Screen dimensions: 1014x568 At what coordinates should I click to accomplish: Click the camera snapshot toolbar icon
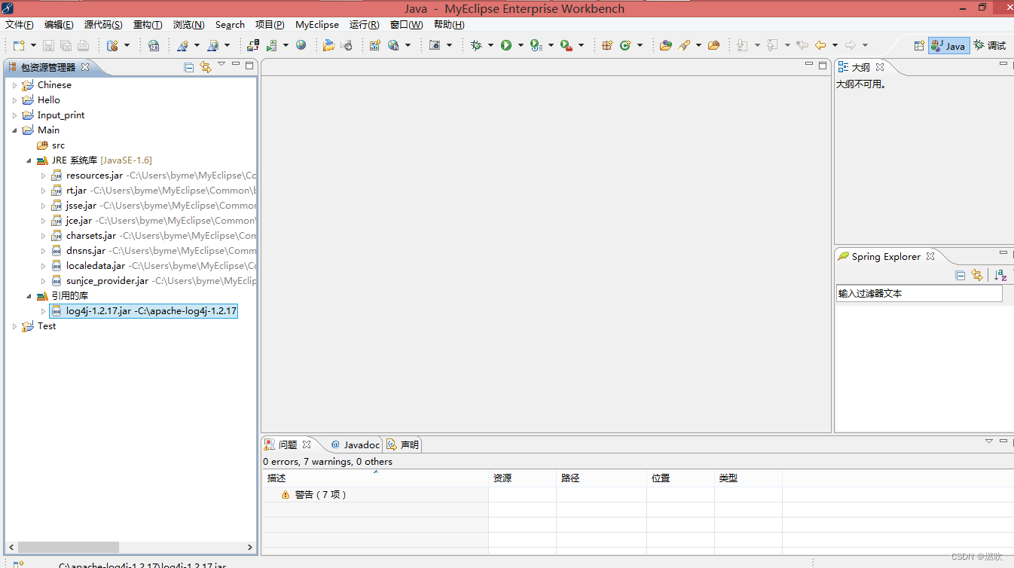[x=435, y=45]
